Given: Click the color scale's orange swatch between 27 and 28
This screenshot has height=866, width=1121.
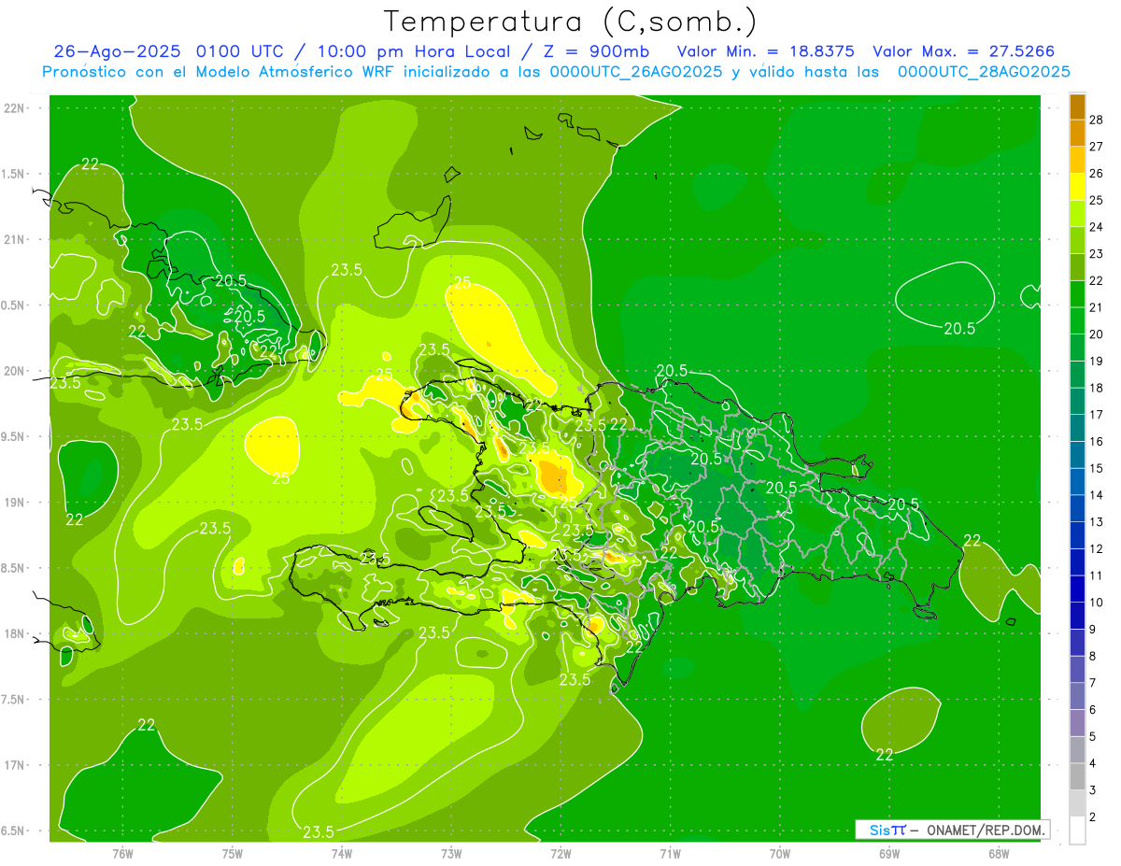Looking at the screenshot, I should point(1077,133).
